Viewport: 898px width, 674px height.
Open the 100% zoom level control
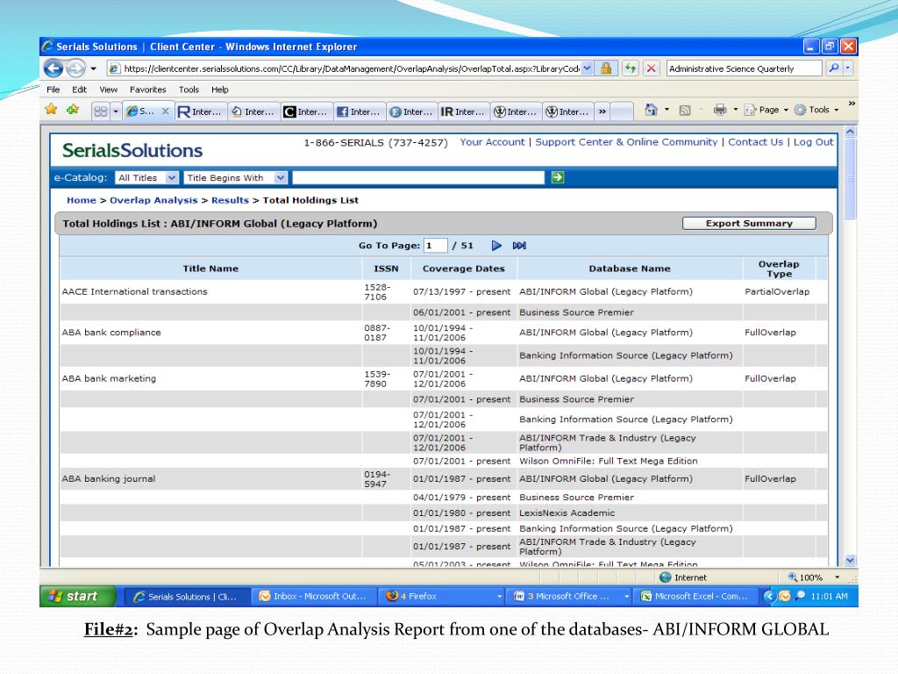(814, 577)
